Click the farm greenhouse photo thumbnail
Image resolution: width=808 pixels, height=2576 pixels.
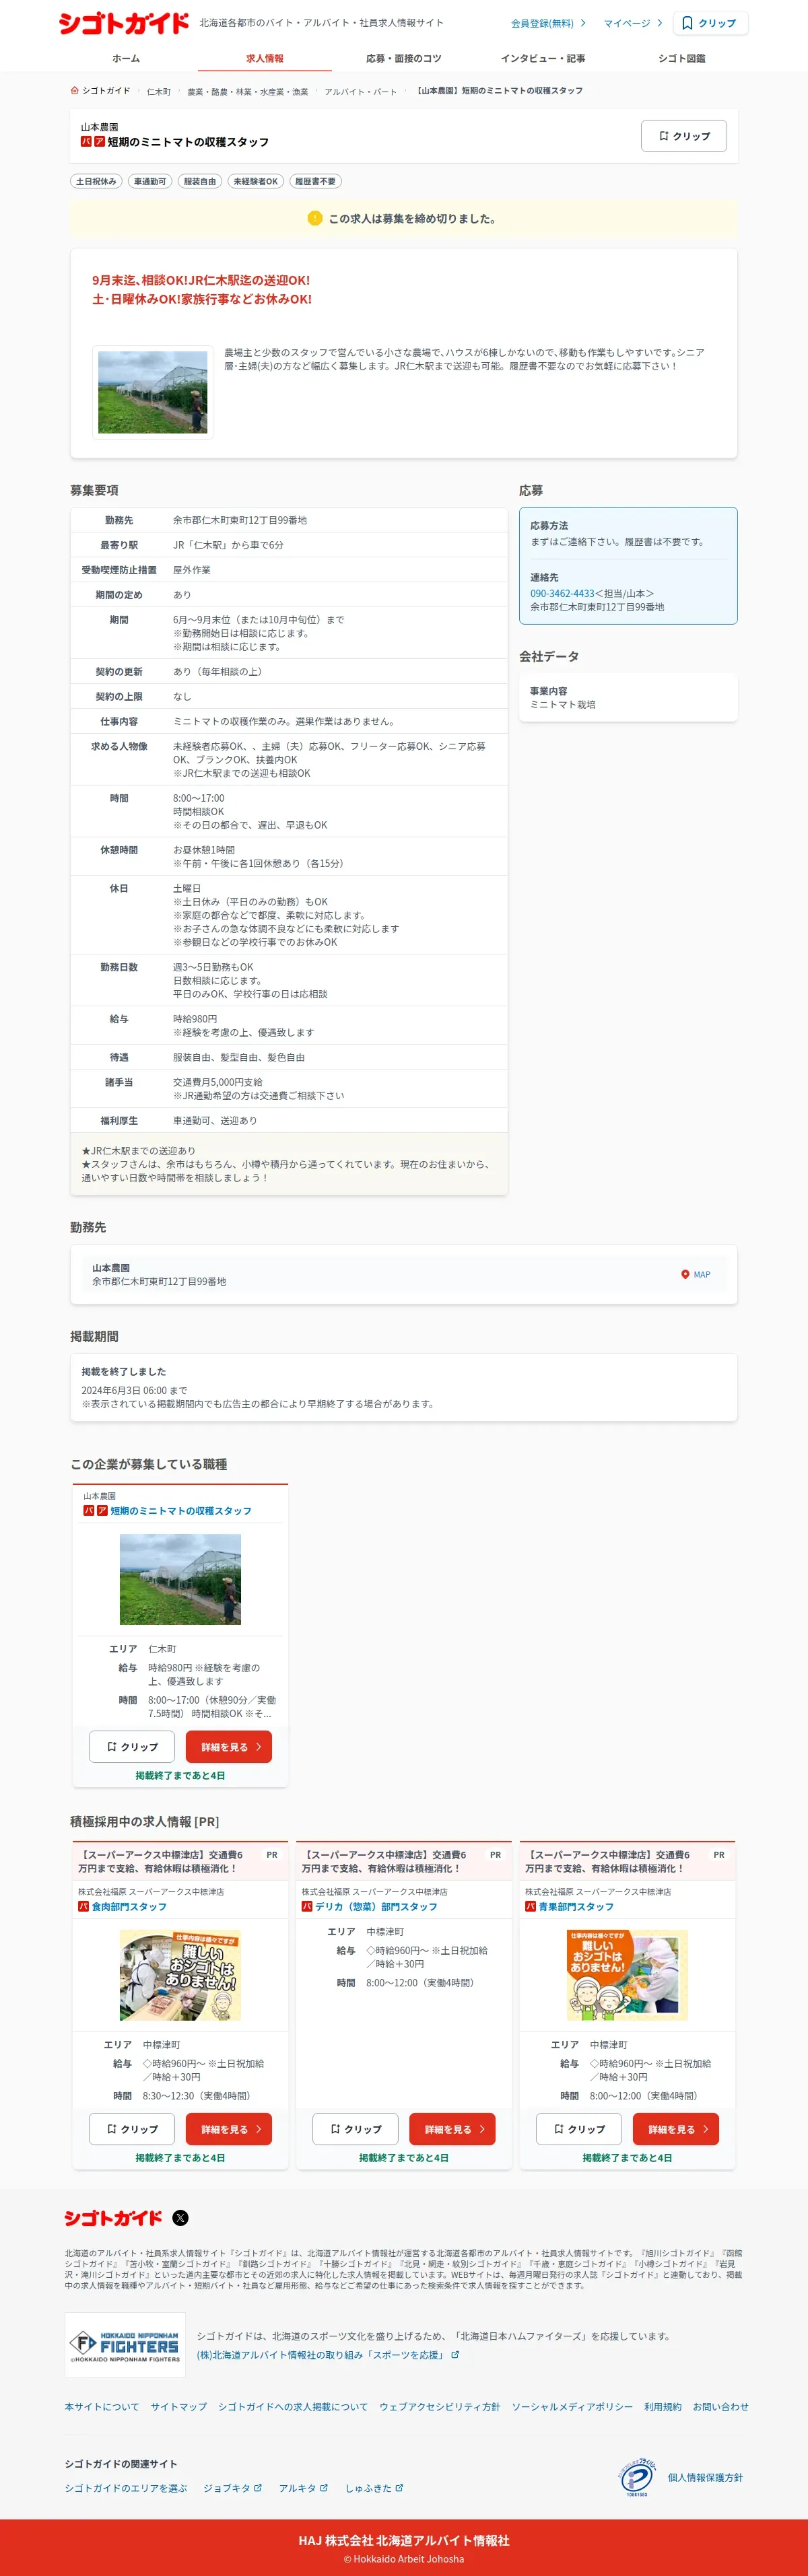(153, 392)
